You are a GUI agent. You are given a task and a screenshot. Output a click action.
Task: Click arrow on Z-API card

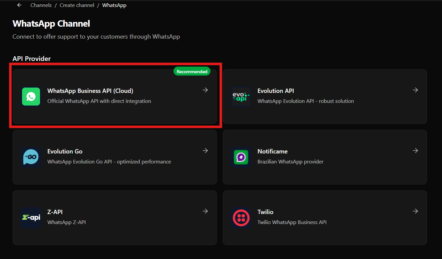click(205, 211)
